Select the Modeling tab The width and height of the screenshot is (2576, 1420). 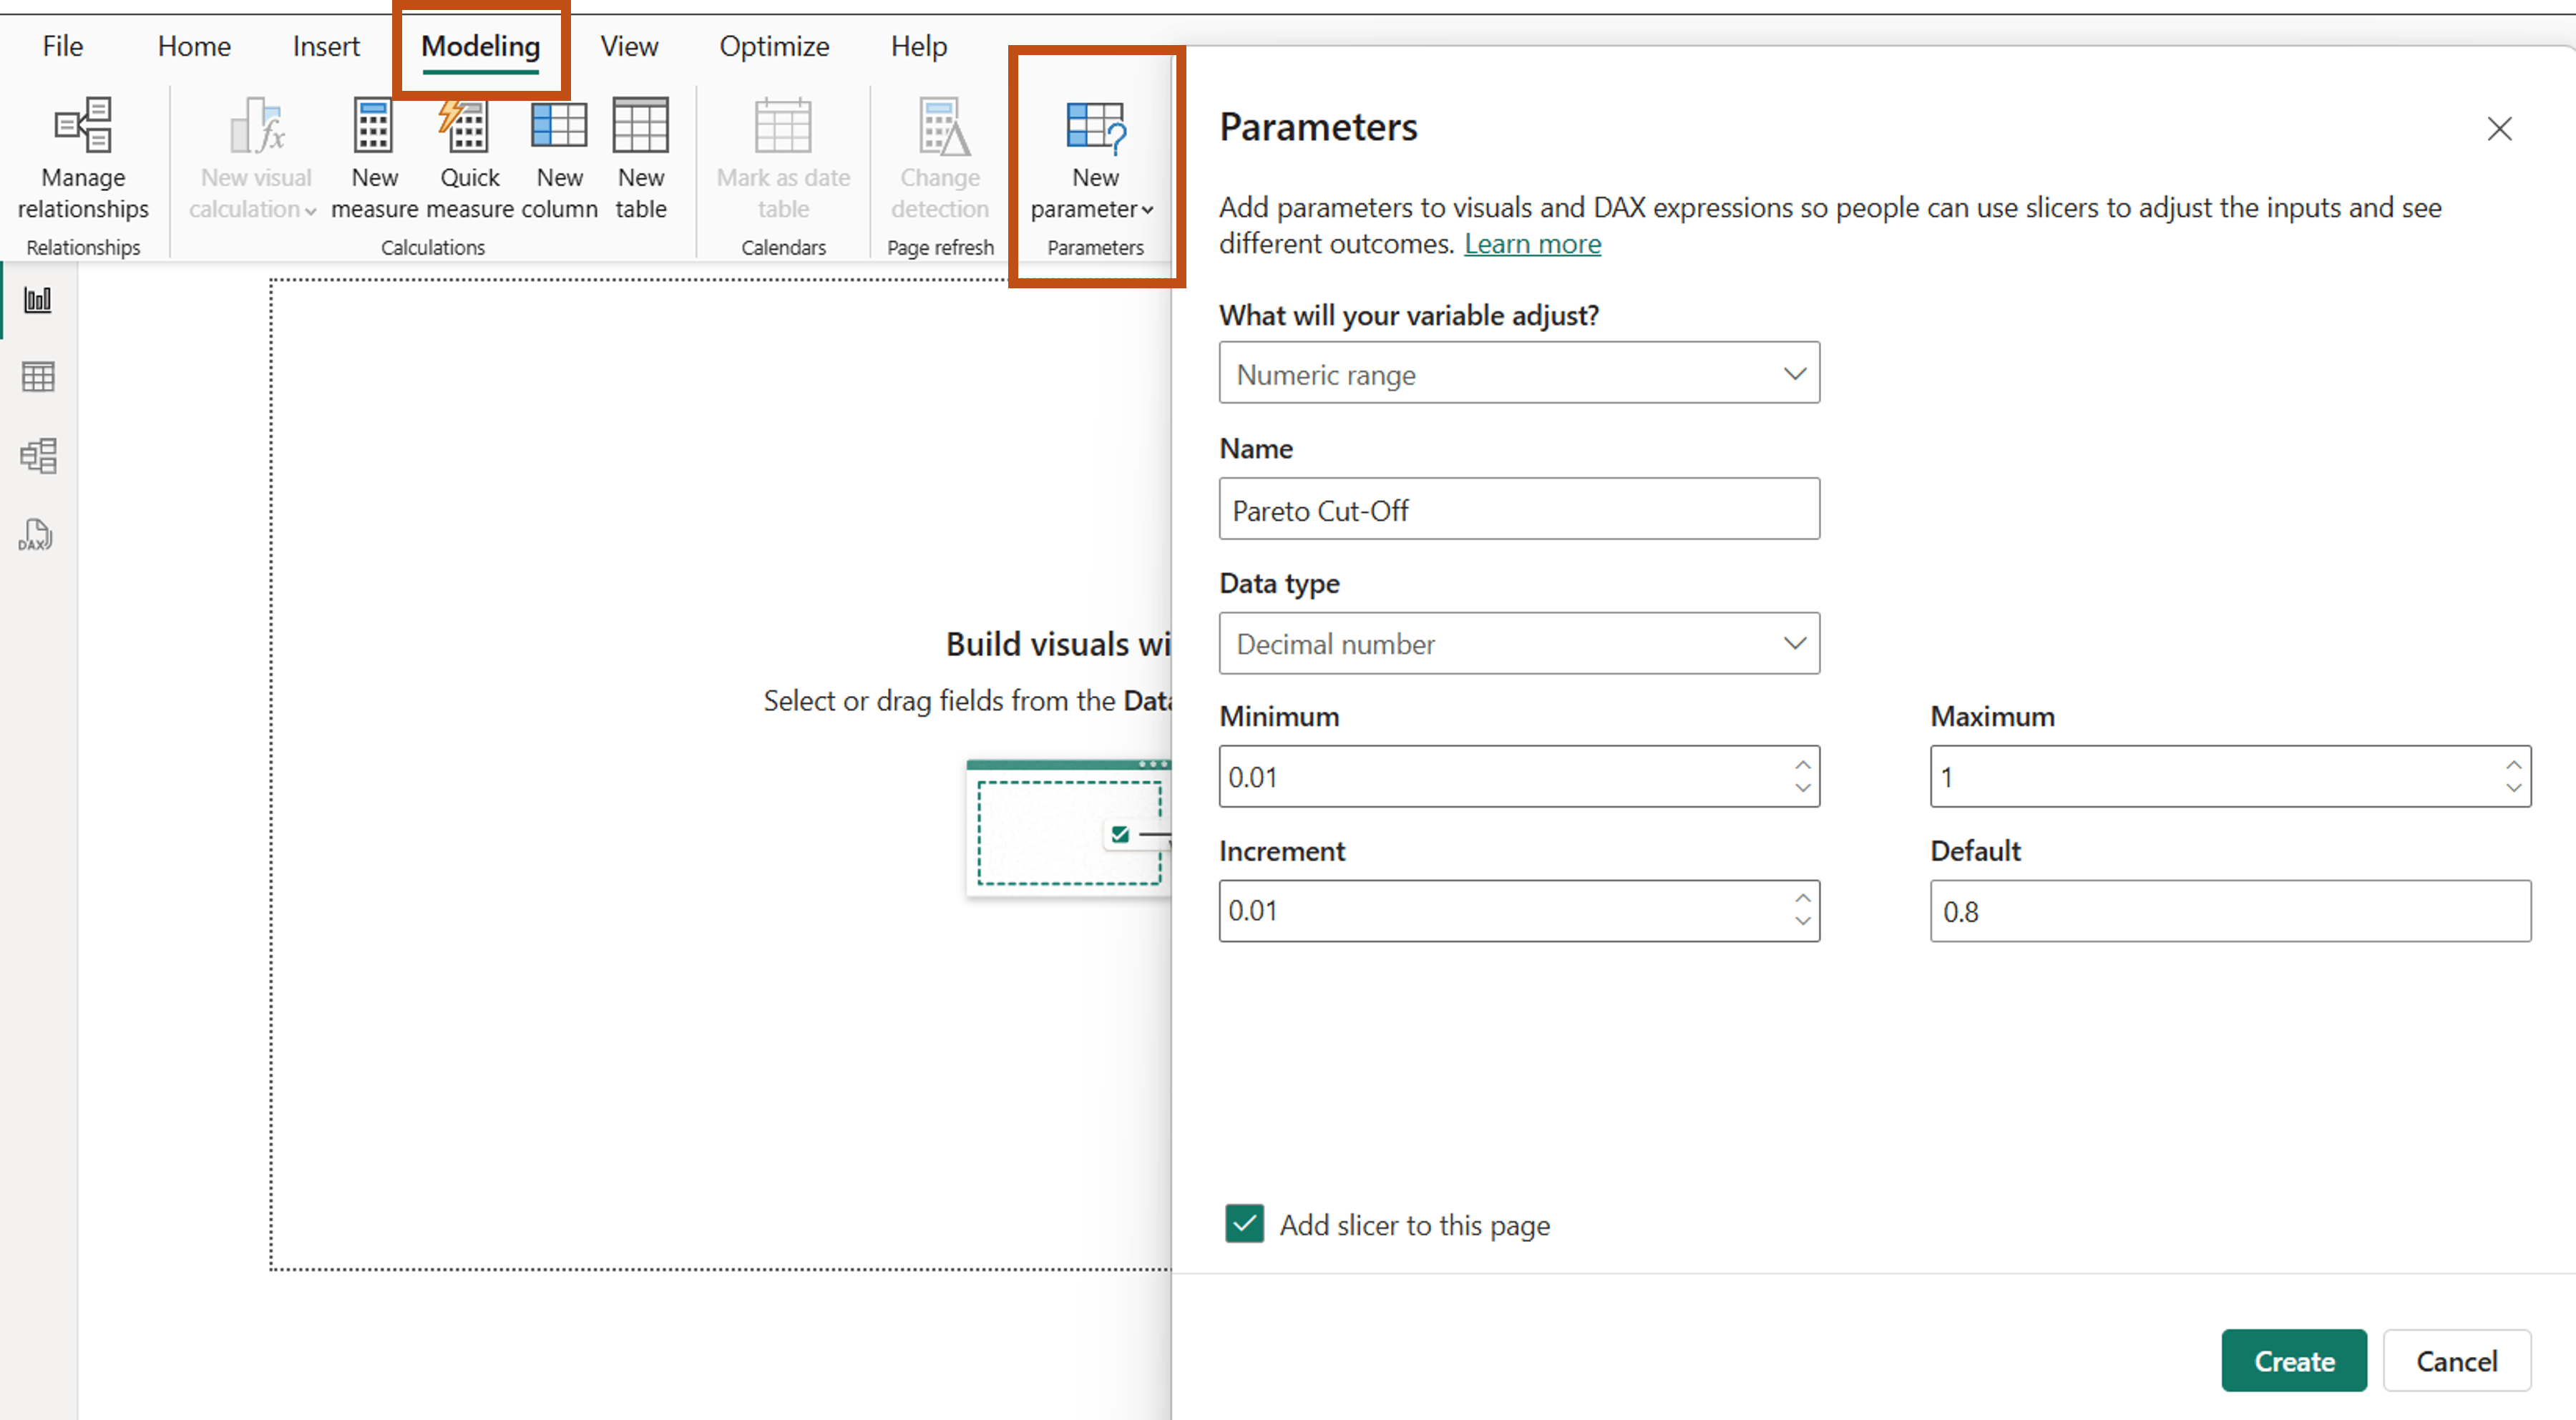(480, 46)
